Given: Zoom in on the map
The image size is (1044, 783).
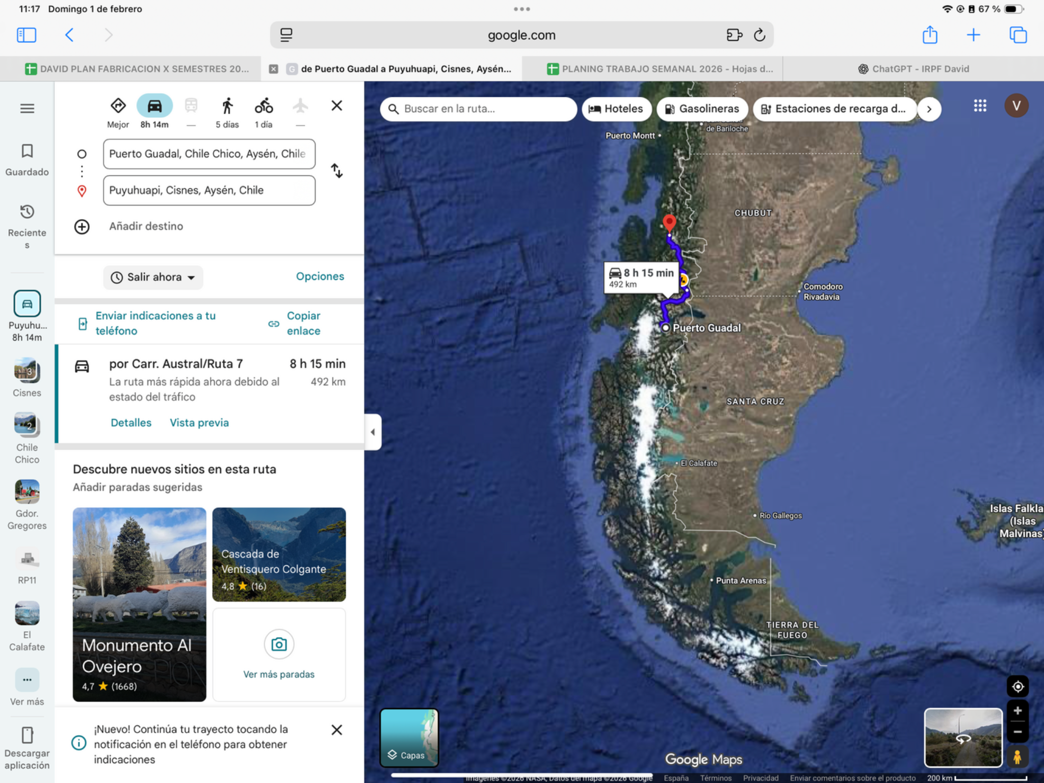Looking at the screenshot, I should (x=1017, y=711).
